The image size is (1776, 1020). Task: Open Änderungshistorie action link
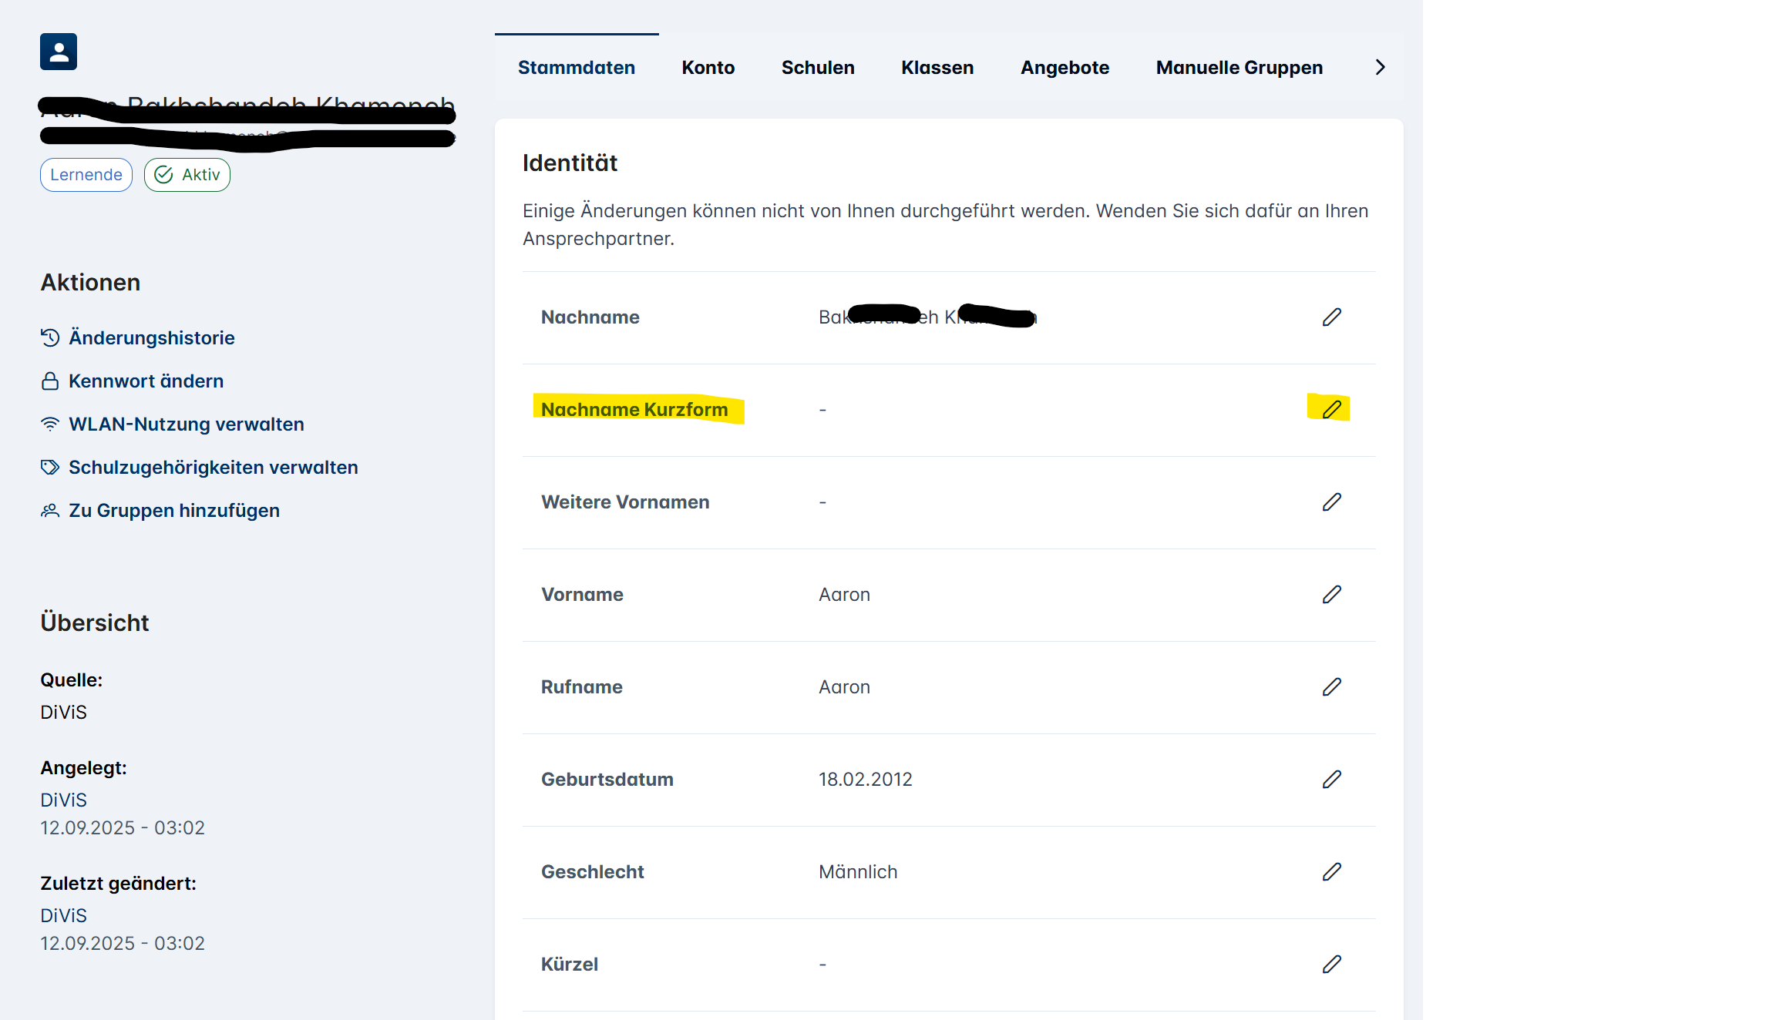click(x=151, y=337)
